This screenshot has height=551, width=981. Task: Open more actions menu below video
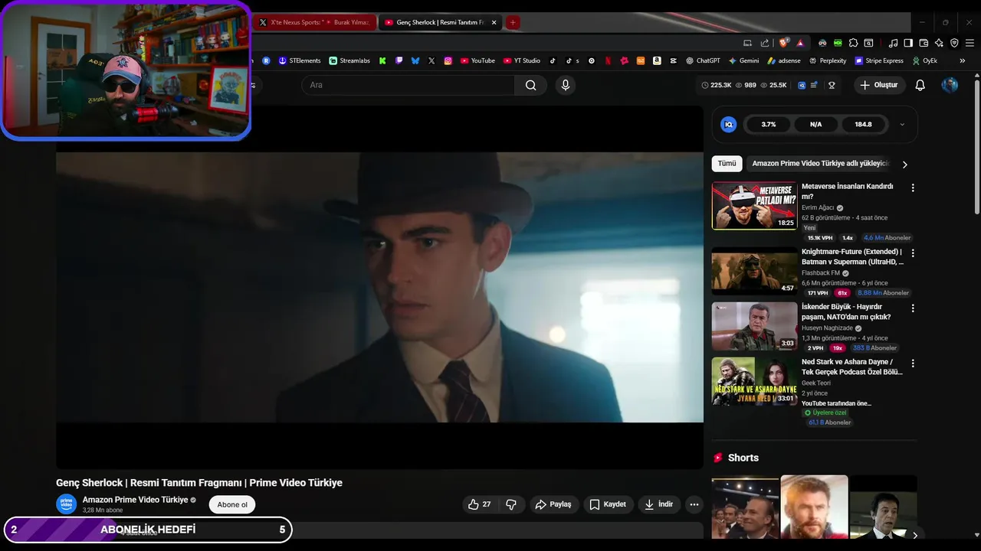click(x=694, y=504)
